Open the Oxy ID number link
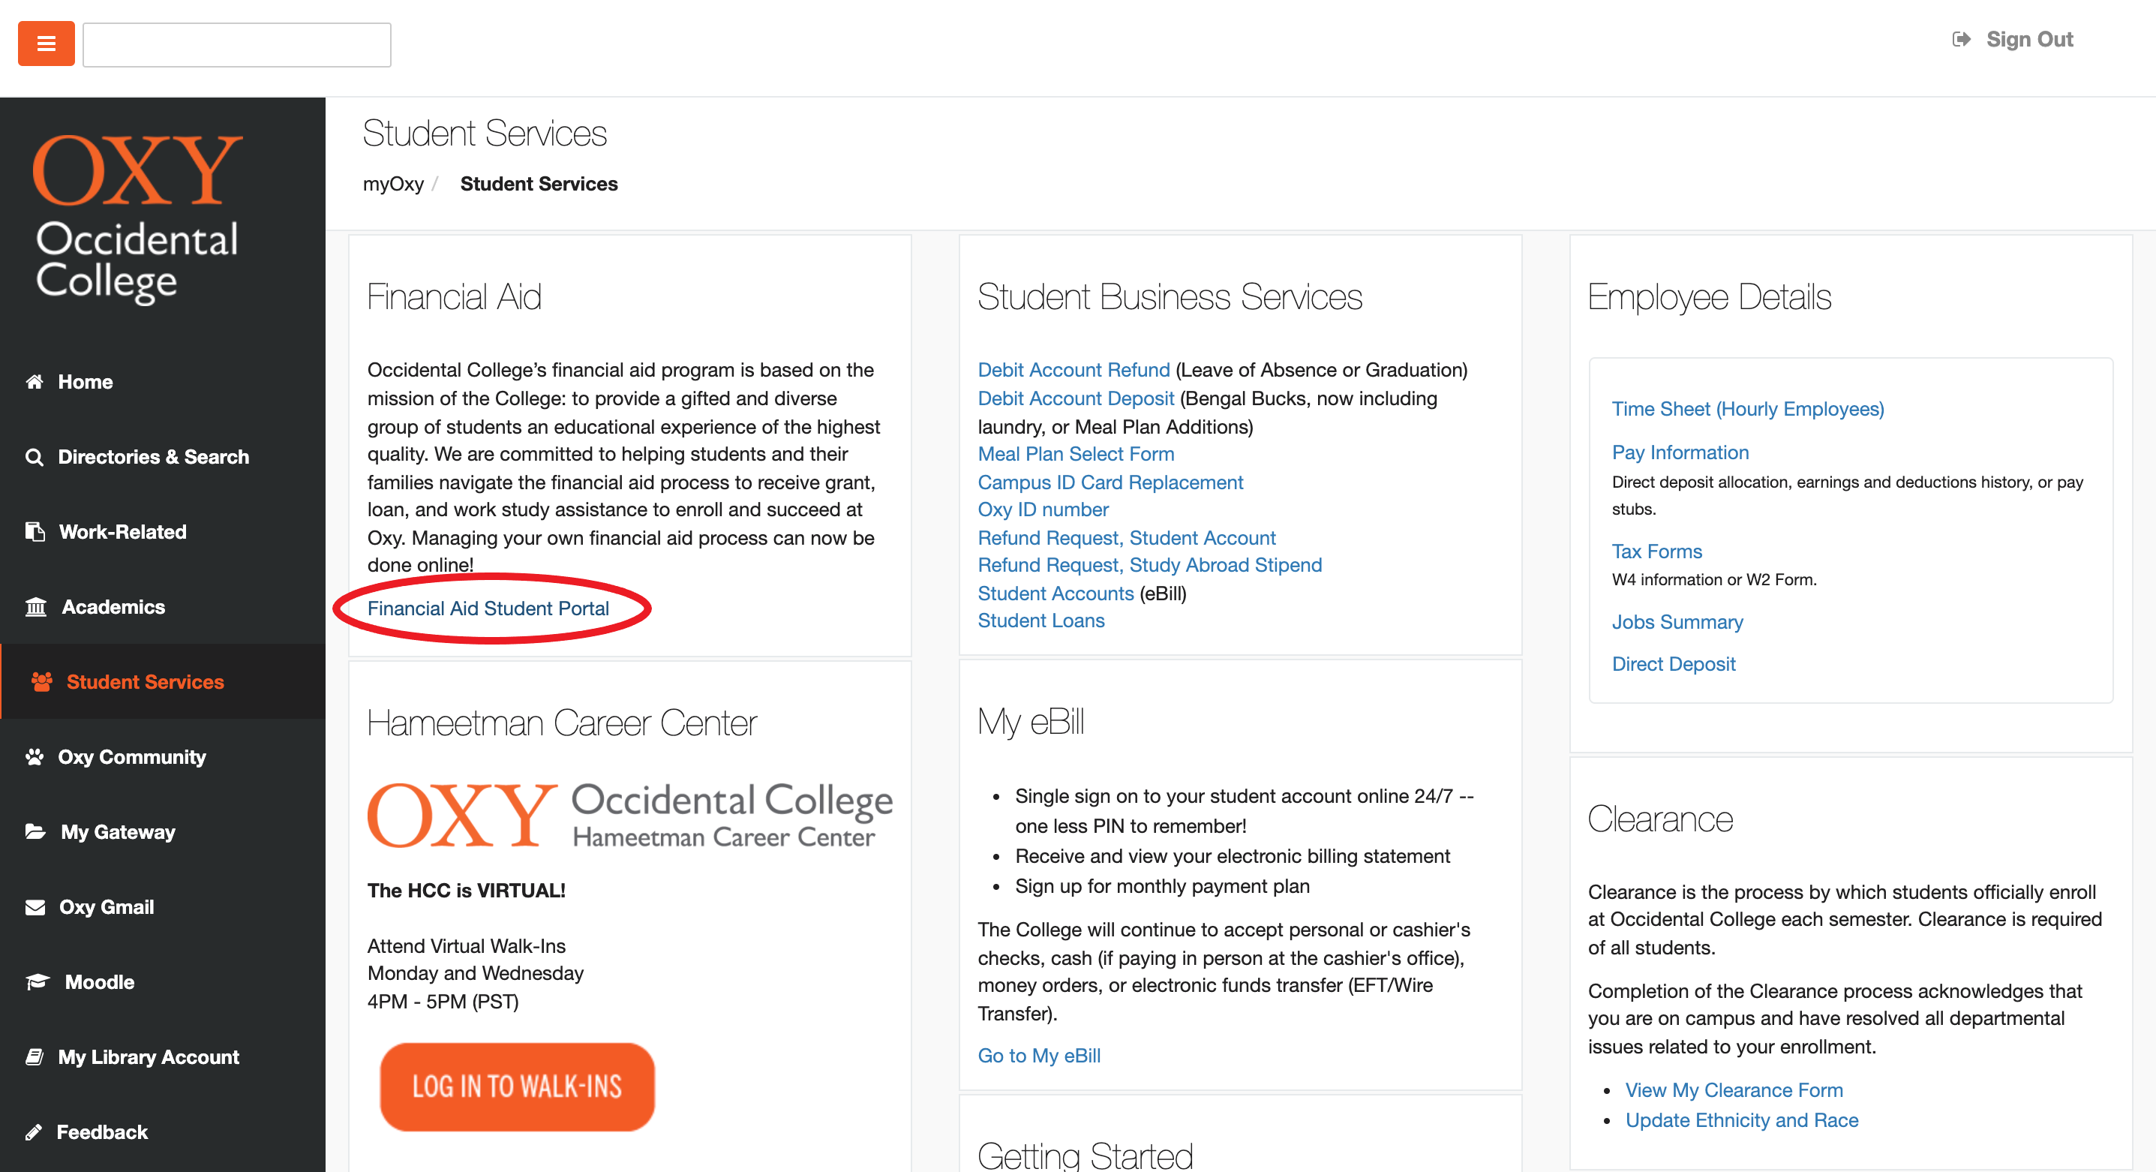The width and height of the screenshot is (2156, 1172). [x=1043, y=509]
